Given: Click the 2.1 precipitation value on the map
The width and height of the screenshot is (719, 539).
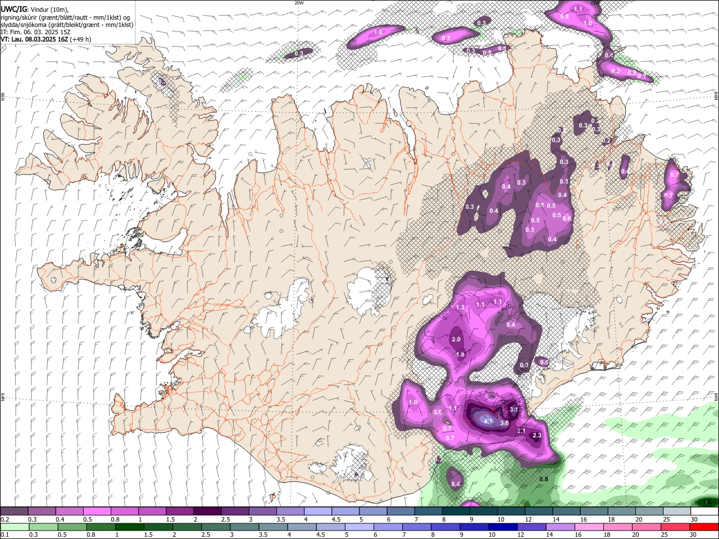Looking at the screenshot, I should click(x=521, y=431).
